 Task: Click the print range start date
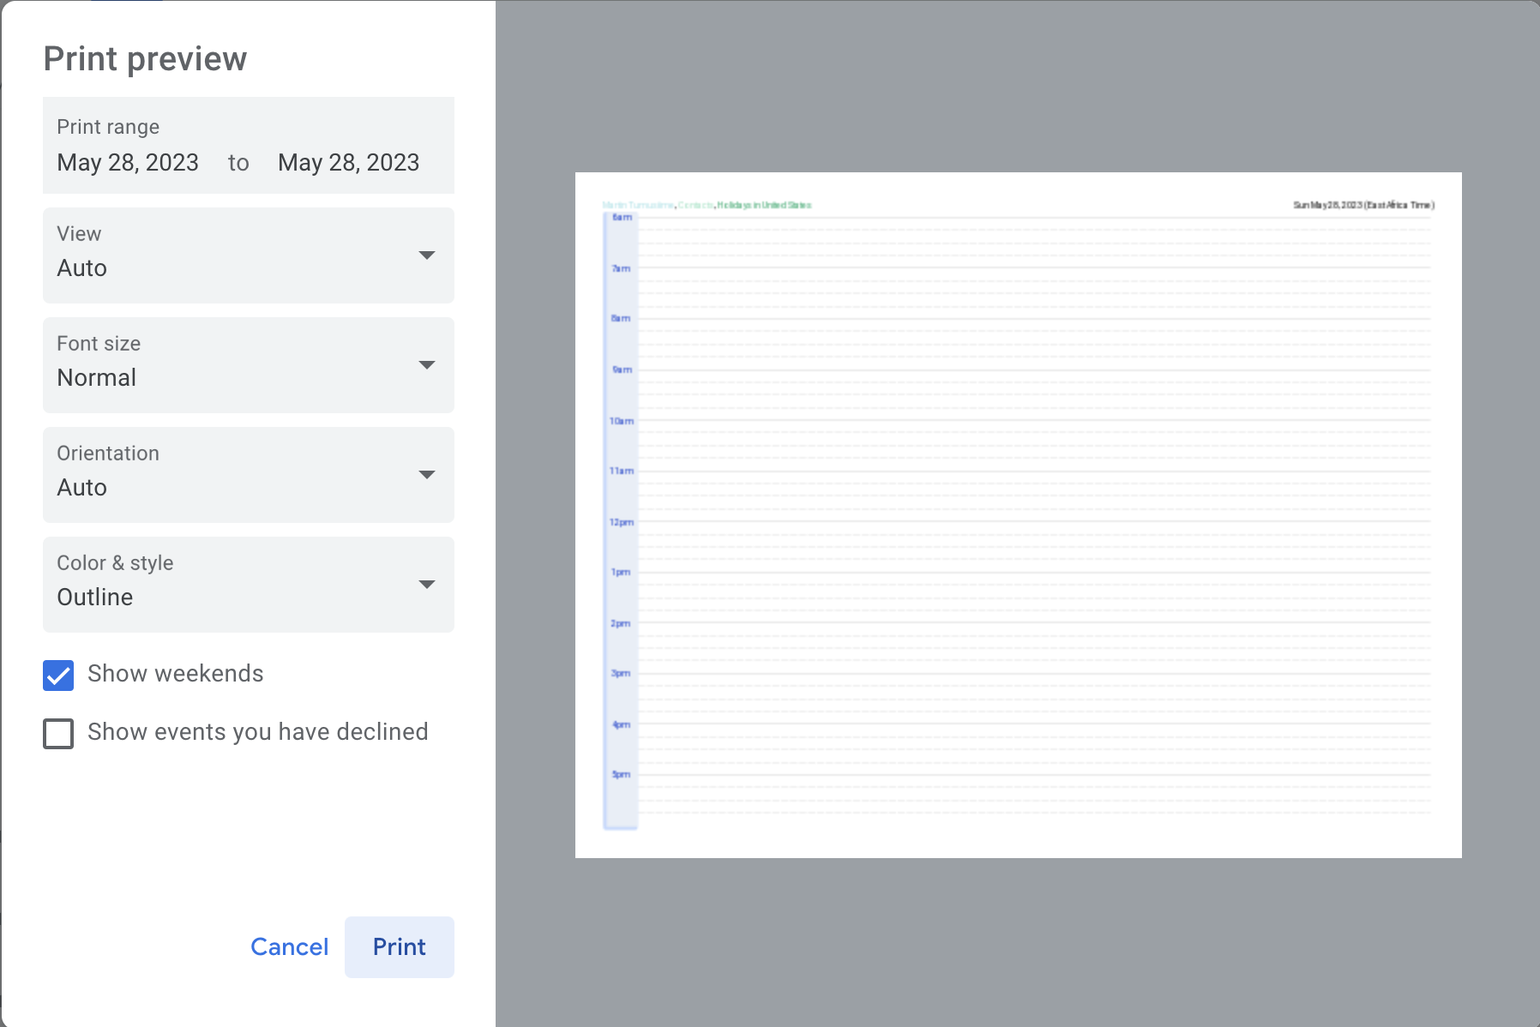[x=128, y=162]
